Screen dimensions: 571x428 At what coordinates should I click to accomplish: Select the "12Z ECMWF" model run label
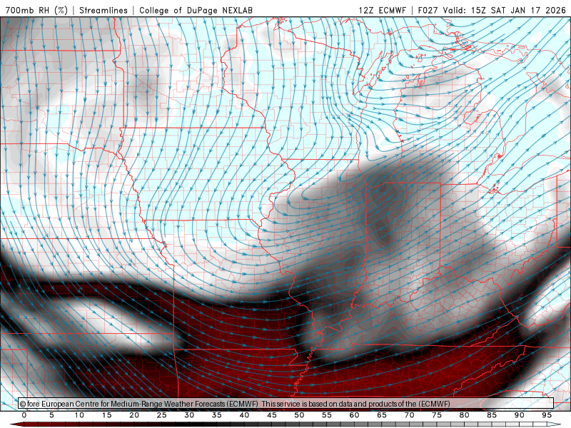(382, 10)
